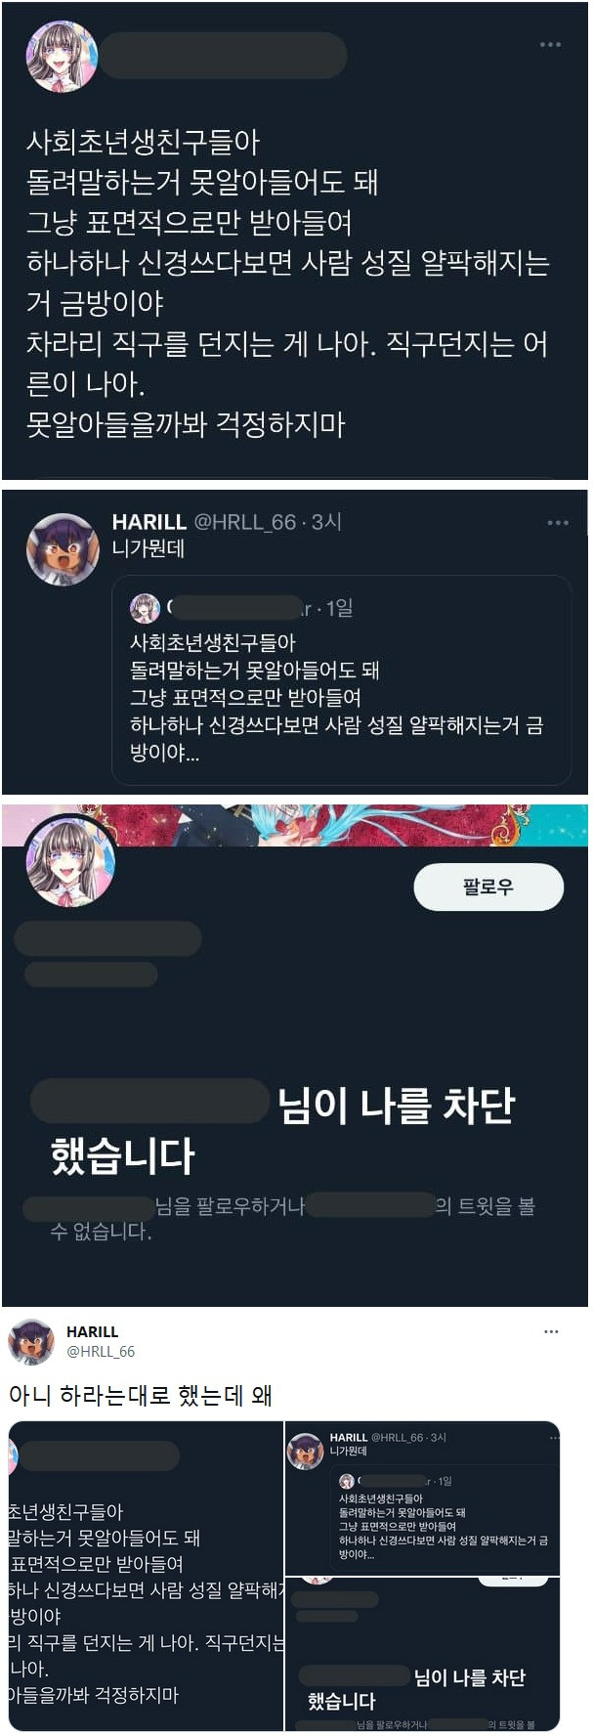The width and height of the screenshot is (593, 1736).
Task: Click the 1일 timestamp in quoted tweet
Action: (x=339, y=608)
